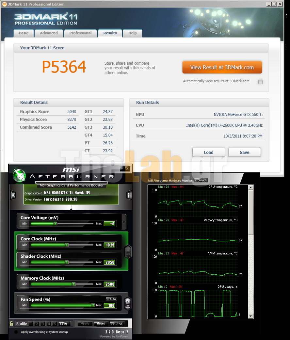Click the GT4 value 15.04
This screenshot has height=340, width=290.
tap(108, 135)
